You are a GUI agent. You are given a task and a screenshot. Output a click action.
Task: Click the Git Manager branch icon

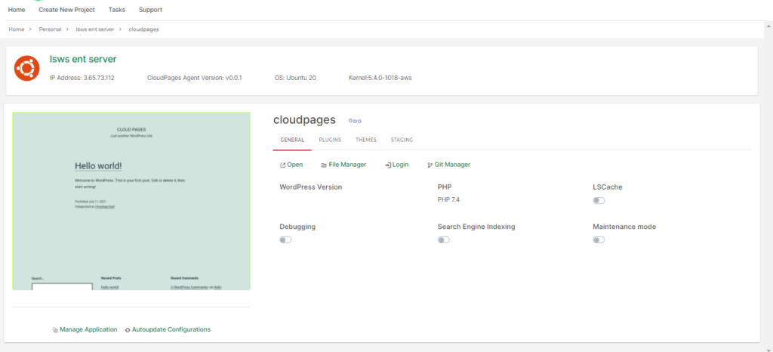tap(430, 165)
